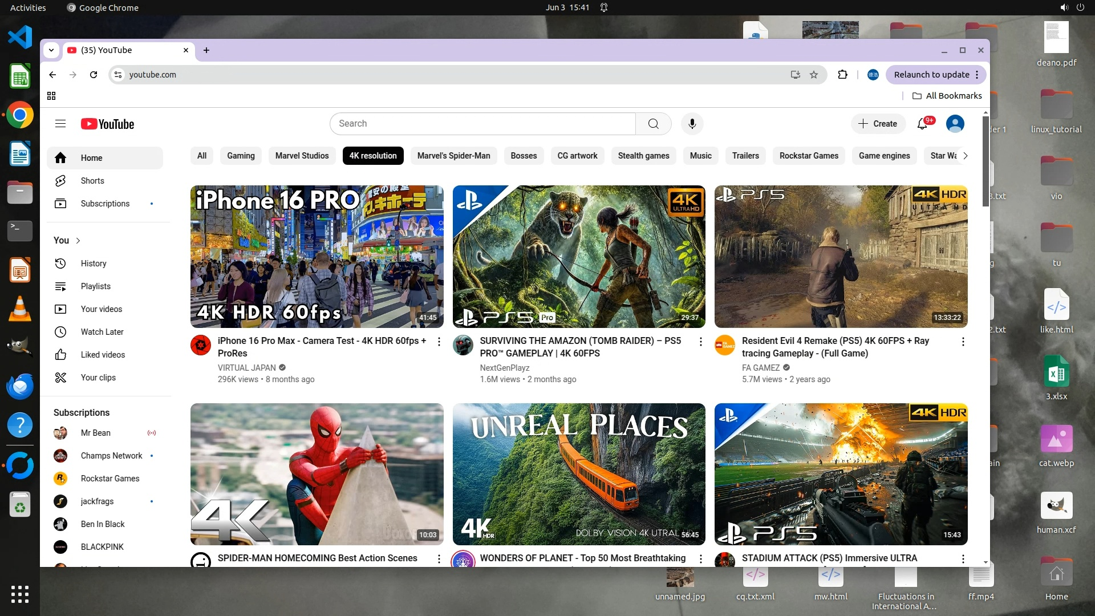Click the voice search microphone icon

pyautogui.click(x=692, y=124)
